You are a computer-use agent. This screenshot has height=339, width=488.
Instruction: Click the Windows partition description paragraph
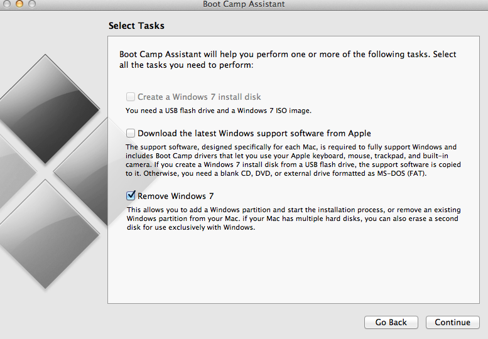click(293, 218)
